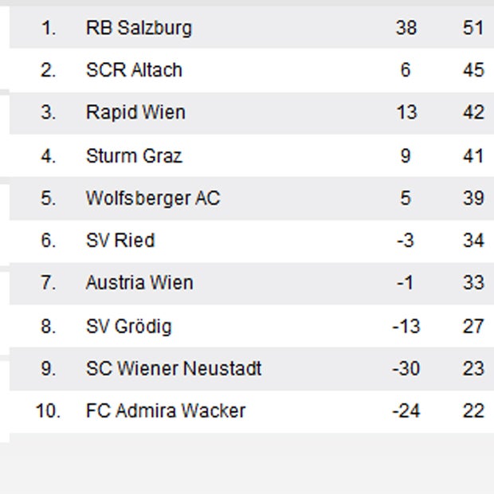This screenshot has height=494, width=494.
Task: Select Rapid Wien in the table
Action: coord(135,112)
